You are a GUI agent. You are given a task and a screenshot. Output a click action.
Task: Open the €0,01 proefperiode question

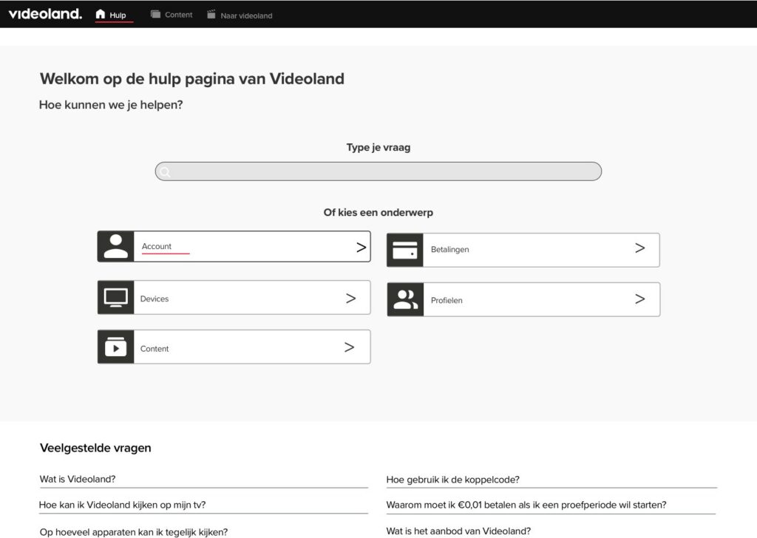pyautogui.click(x=526, y=505)
